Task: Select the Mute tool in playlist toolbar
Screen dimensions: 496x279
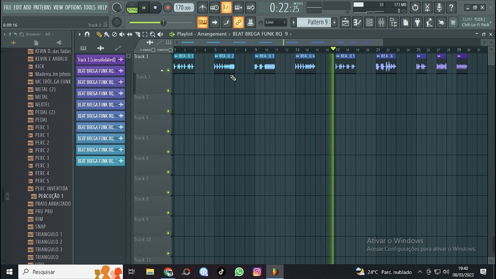Action: [x=122, y=34]
